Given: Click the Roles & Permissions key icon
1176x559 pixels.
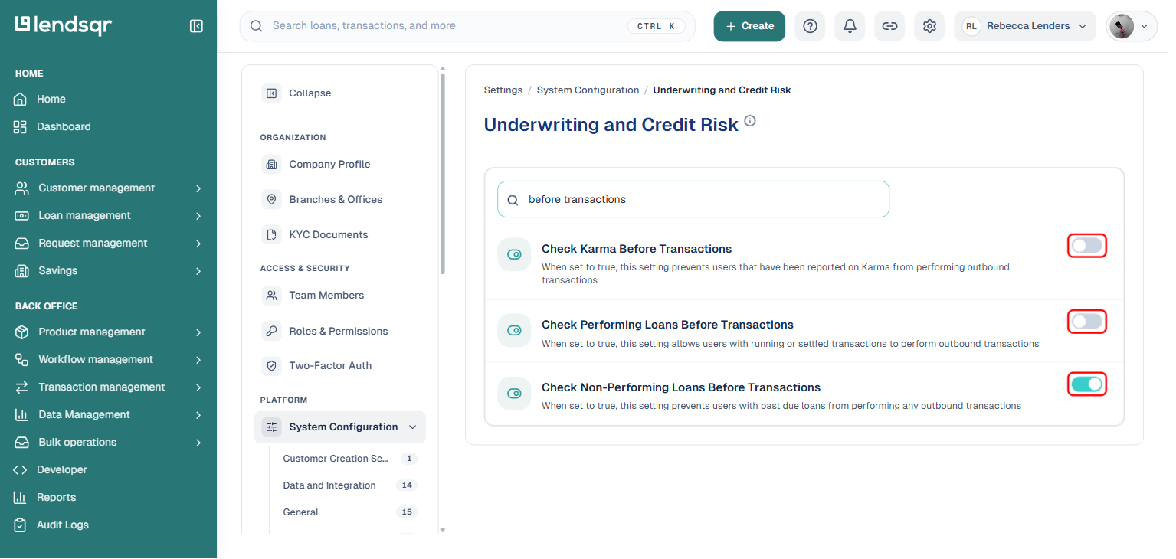Looking at the screenshot, I should 271,332.
